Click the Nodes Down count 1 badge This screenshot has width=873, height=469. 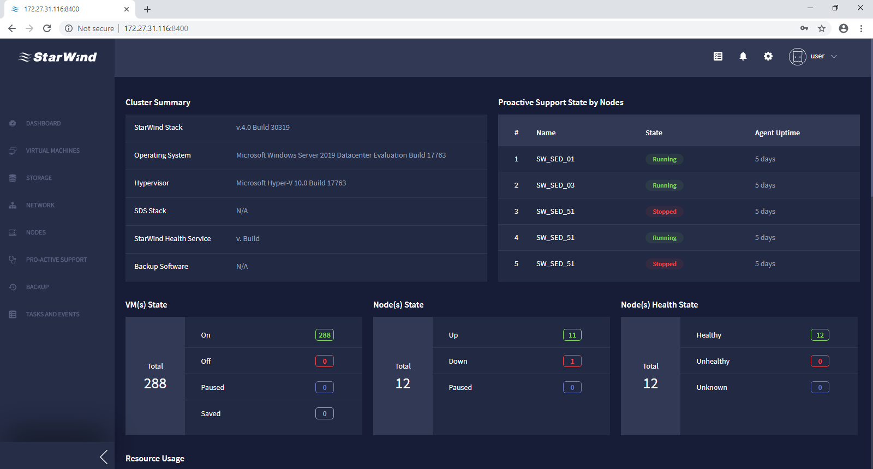point(572,361)
